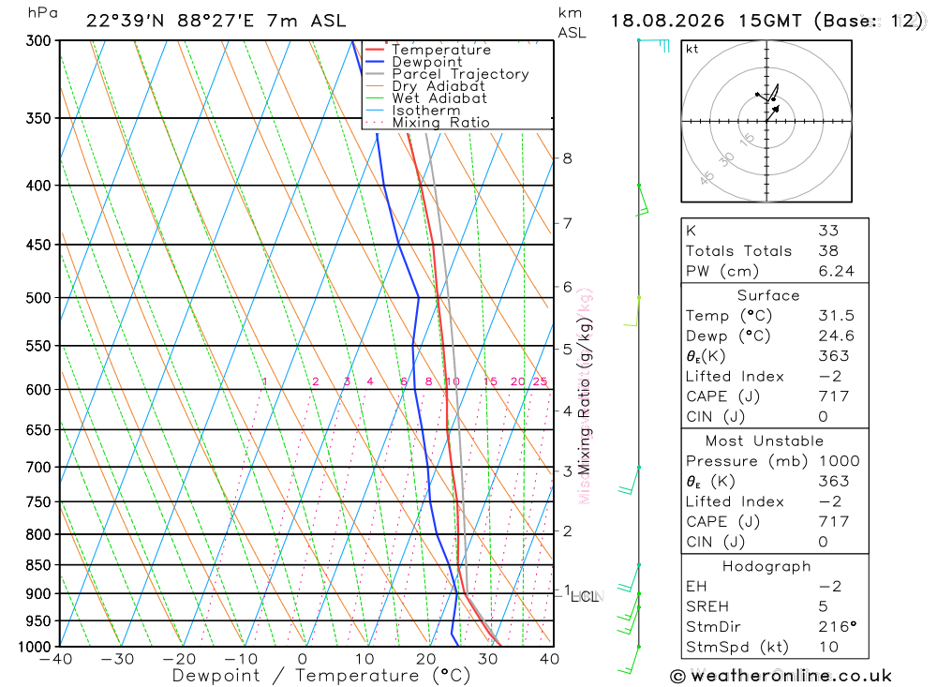Click the EH value -2

829,586
